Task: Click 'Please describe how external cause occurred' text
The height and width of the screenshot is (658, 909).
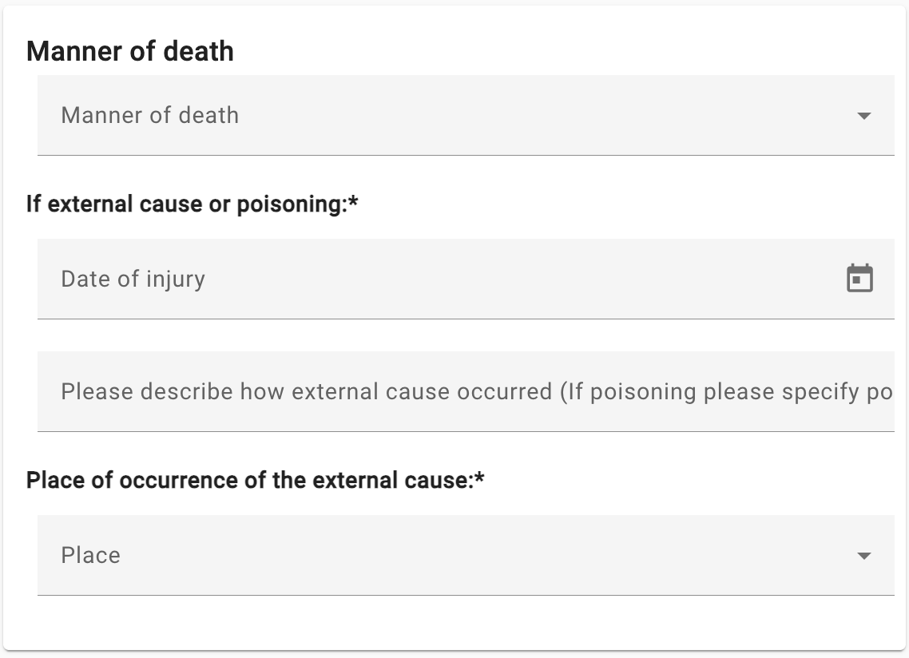Action: tap(307, 391)
